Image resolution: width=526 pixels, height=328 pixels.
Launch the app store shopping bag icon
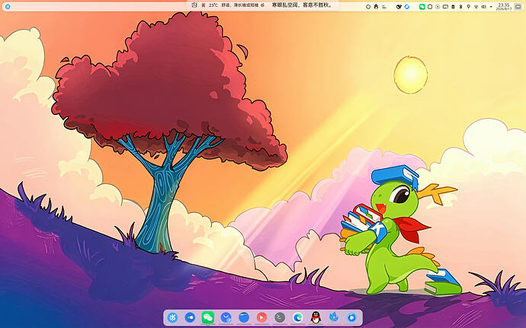[226, 317]
